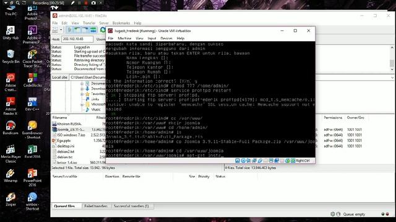This screenshot has height=222, width=396.
Task: Click VirtualBox green mouse integration status icon
Action: (287, 160)
